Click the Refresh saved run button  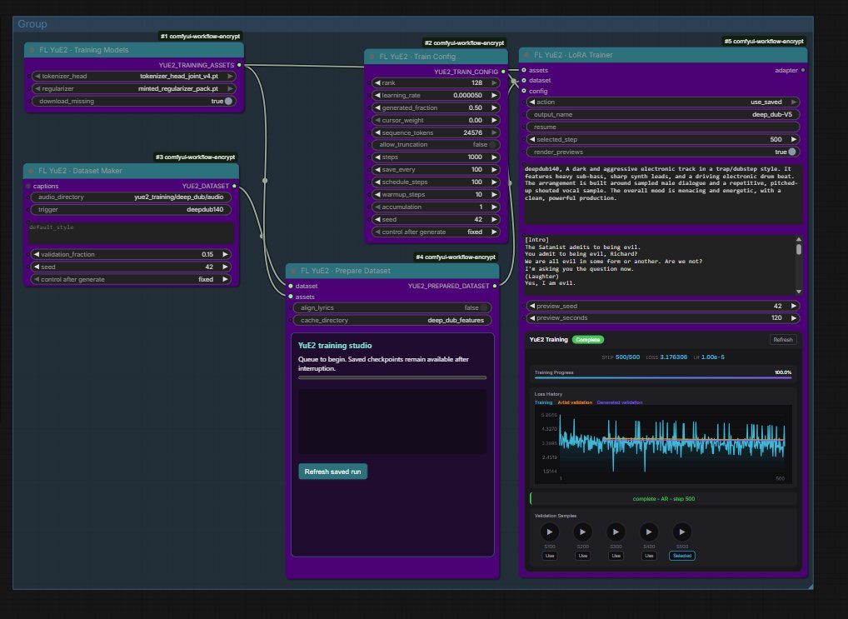point(332,472)
